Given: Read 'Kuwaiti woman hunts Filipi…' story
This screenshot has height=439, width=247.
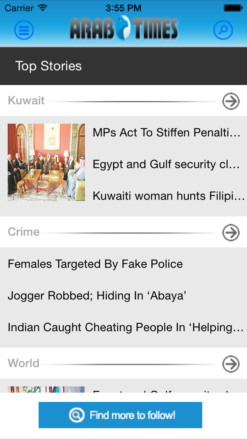Looking at the screenshot, I should pos(168,196).
